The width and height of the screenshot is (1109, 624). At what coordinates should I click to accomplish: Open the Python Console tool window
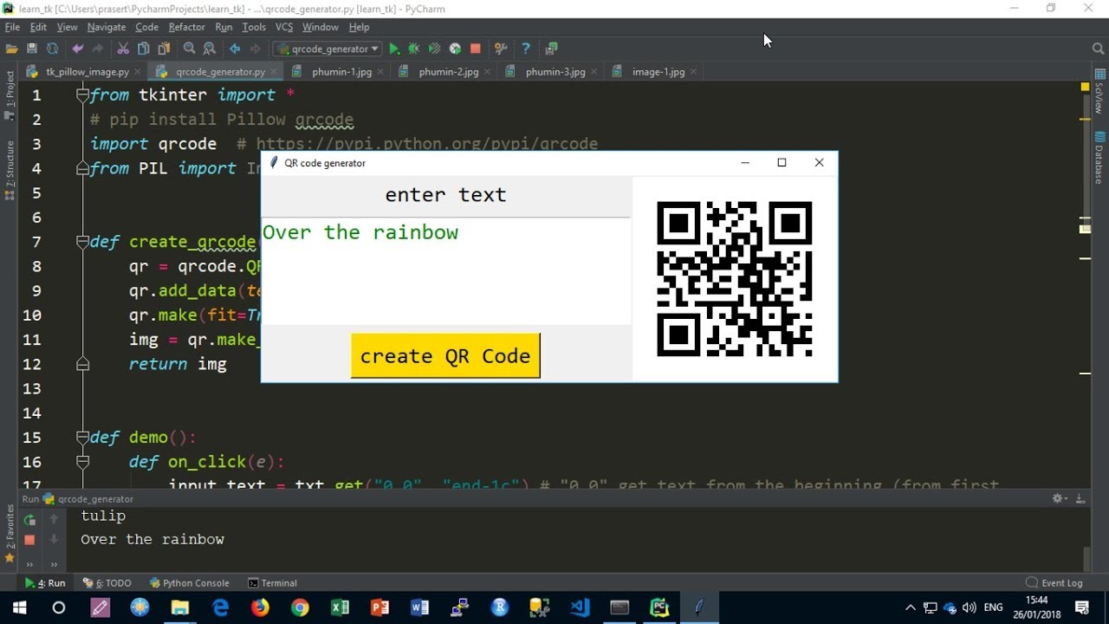(190, 583)
